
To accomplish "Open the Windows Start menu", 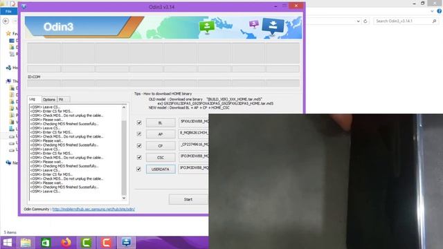I will tap(7, 243).
